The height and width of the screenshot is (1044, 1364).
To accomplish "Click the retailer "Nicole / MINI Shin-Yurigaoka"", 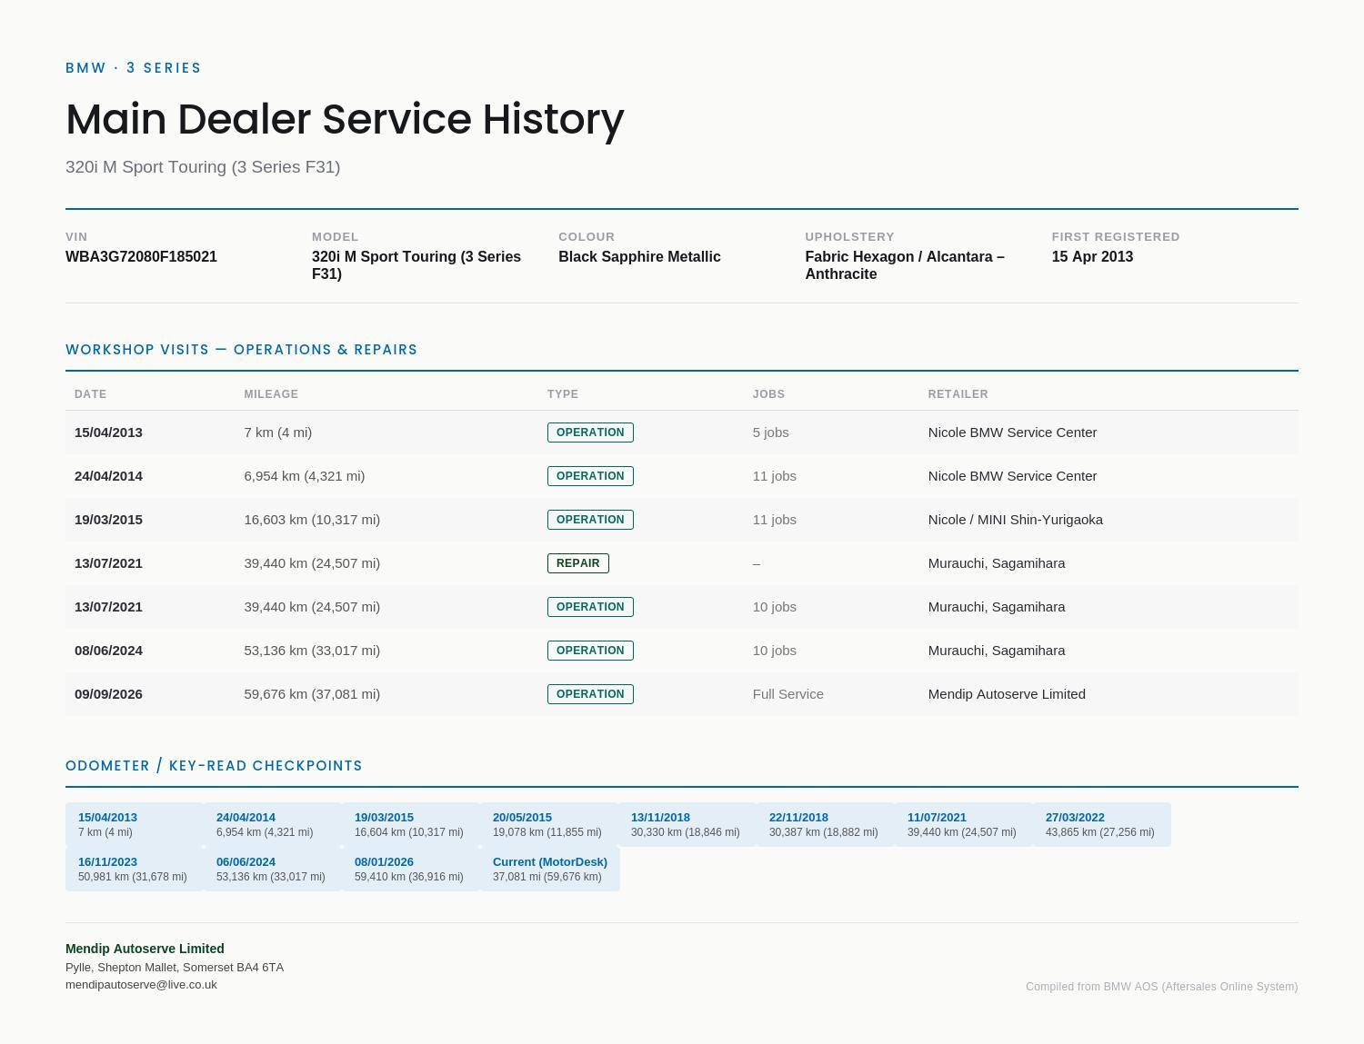I will tap(1015, 520).
